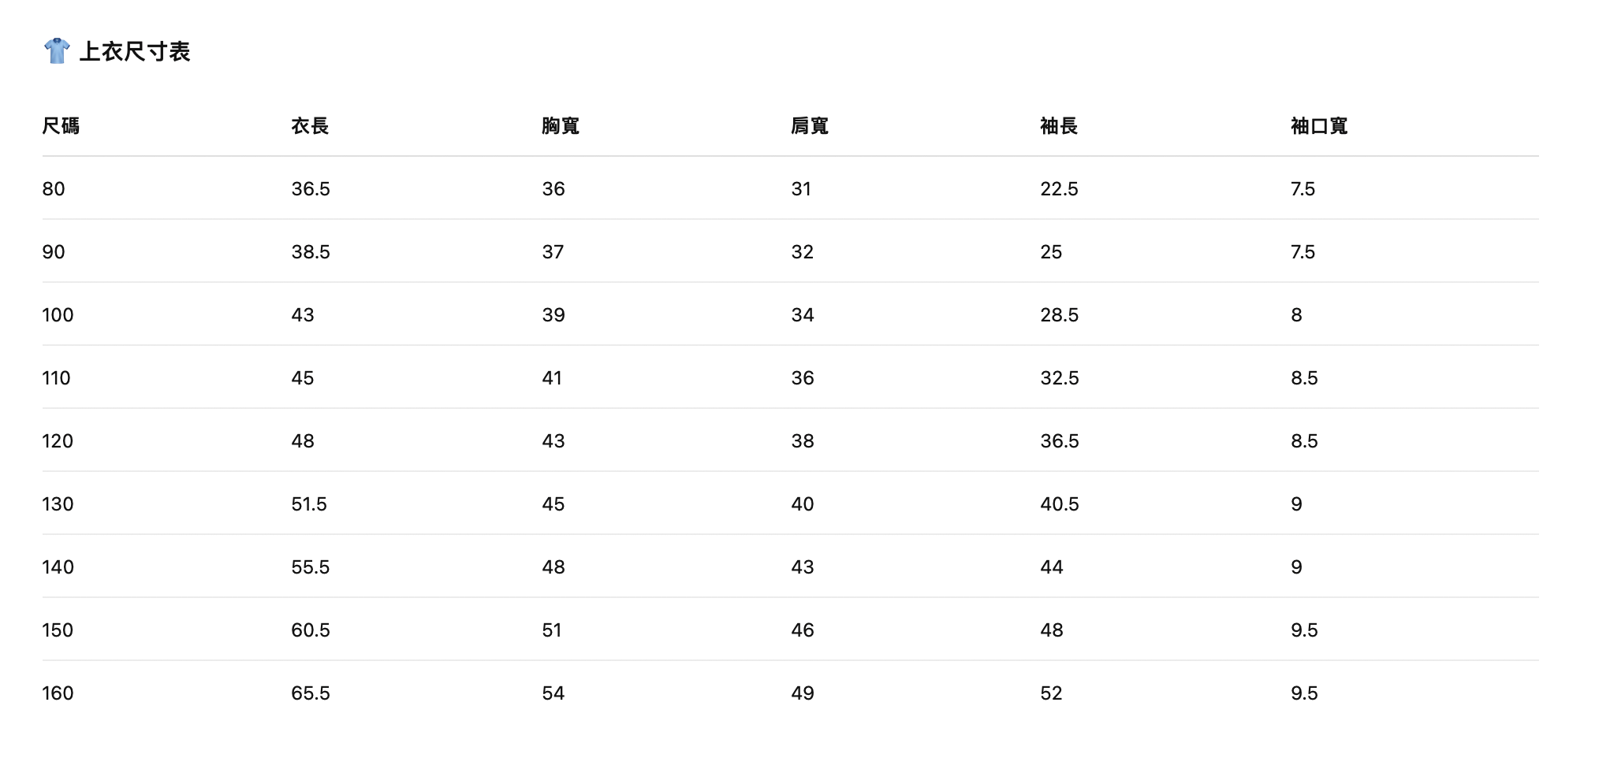Viewport: 1610px width, 769px height.
Task: Click the 肩寬 column header
Action: (810, 126)
